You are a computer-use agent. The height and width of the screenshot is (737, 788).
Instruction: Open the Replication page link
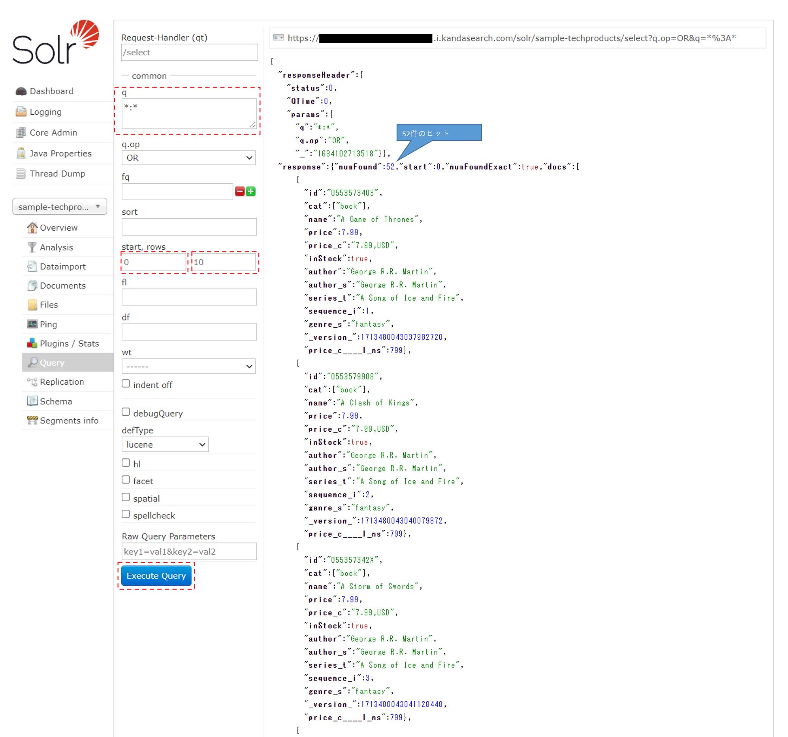click(x=62, y=382)
